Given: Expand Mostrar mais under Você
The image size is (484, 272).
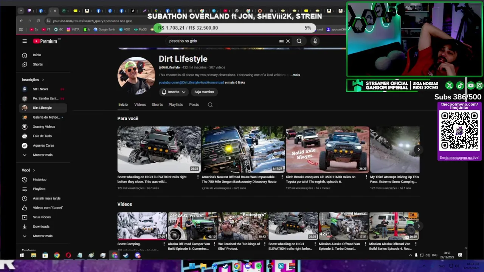Looking at the screenshot, I should coord(43,236).
